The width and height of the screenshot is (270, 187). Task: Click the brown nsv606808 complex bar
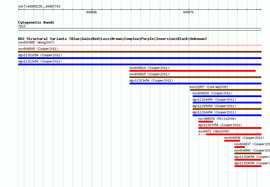pos(140,52)
